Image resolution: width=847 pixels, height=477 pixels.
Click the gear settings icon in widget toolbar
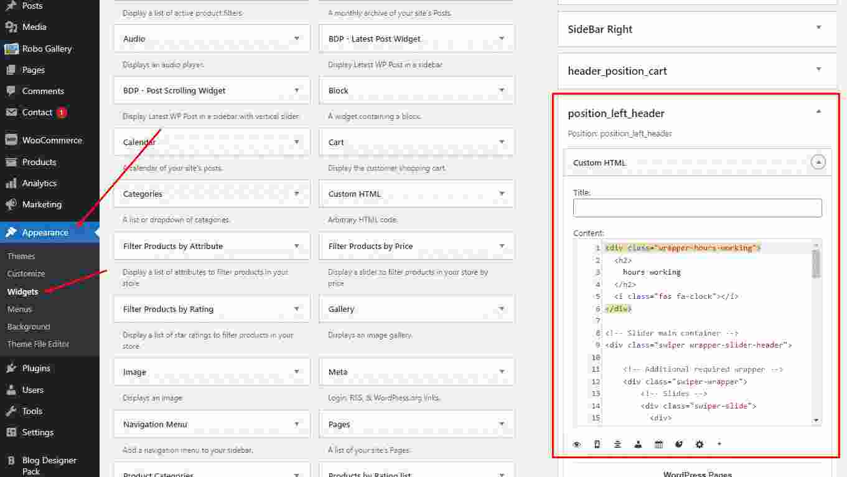click(x=700, y=445)
